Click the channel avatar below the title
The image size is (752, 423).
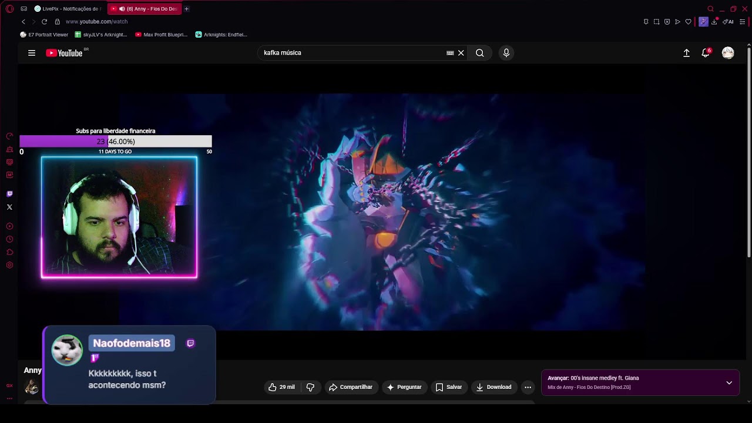point(32,387)
